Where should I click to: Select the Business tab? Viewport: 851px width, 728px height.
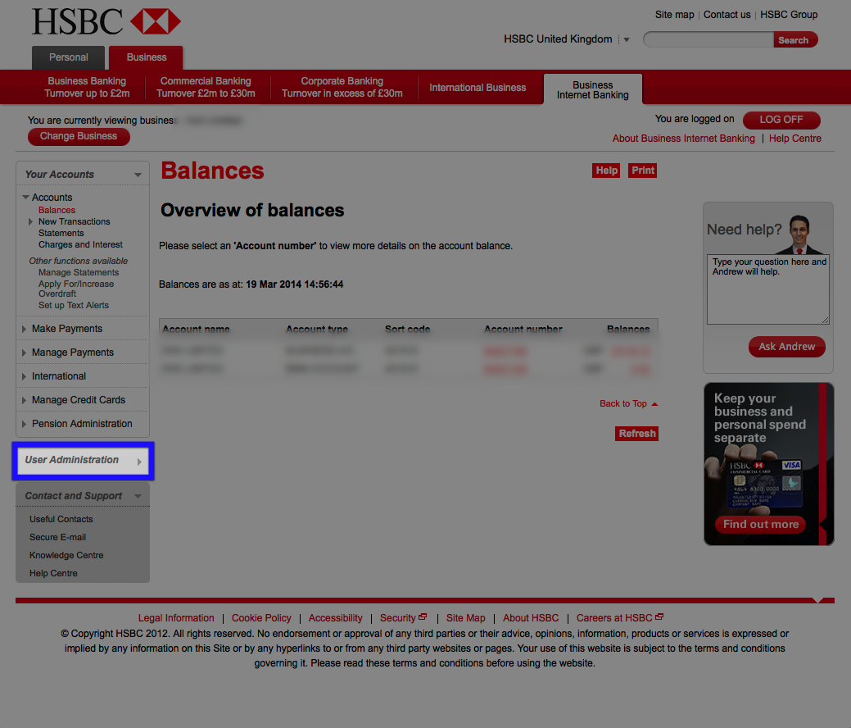(x=146, y=57)
